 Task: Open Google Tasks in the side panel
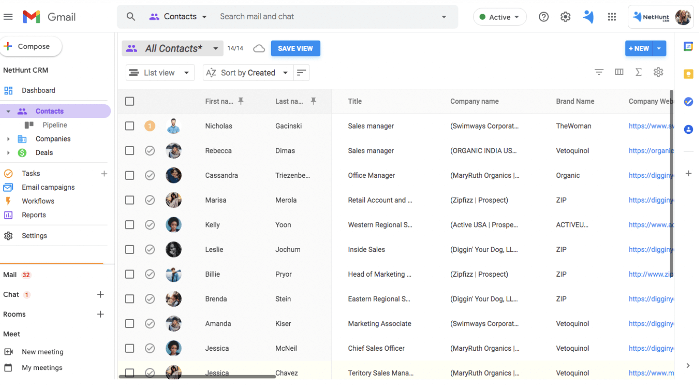688,102
